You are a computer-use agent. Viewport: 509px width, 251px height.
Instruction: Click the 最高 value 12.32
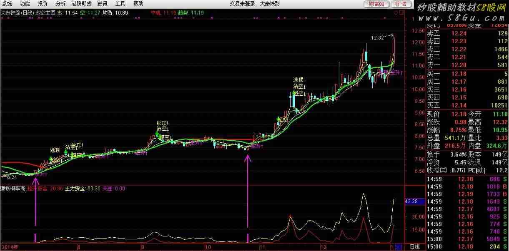pyautogui.click(x=500, y=122)
